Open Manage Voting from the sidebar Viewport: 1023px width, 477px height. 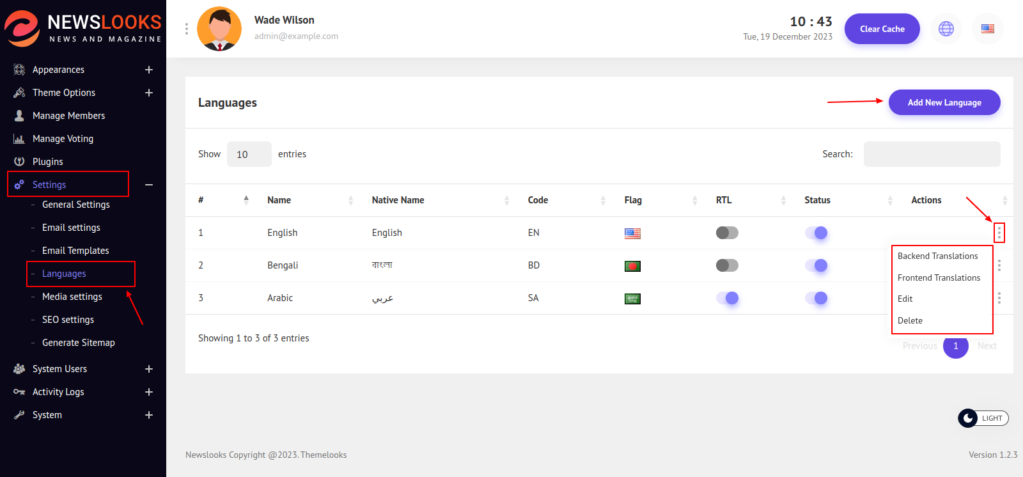pyautogui.click(x=63, y=139)
